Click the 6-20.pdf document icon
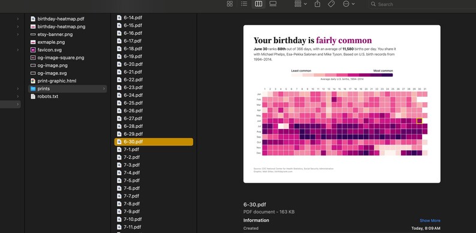This screenshot has width=476, height=233. [119, 64]
